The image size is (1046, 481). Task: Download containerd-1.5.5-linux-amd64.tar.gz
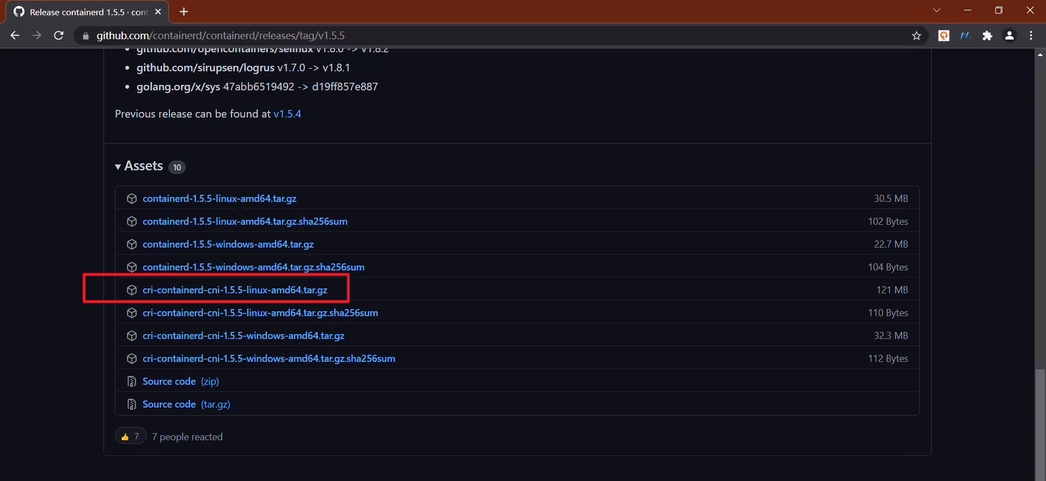click(x=220, y=199)
